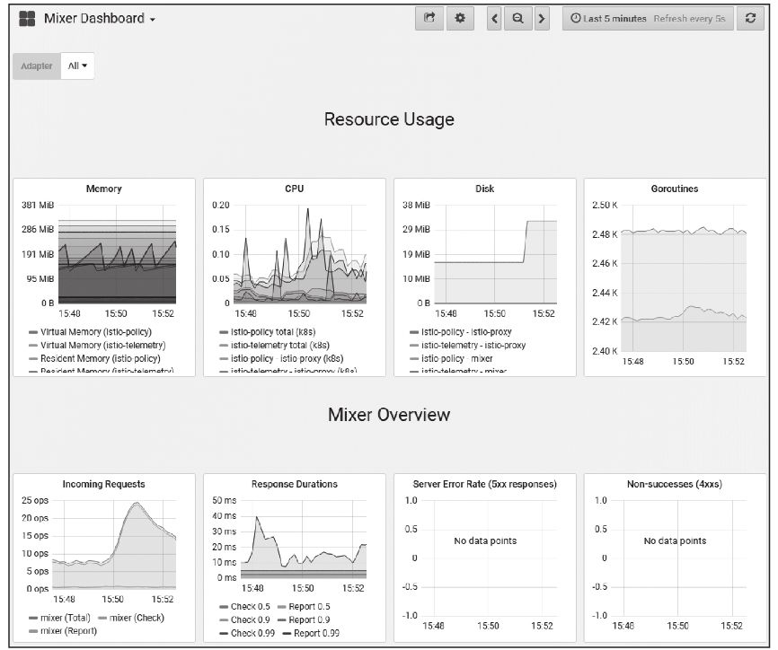The width and height of the screenshot is (778, 650).
Task: Expand the Adapter All dropdown
Action: [79, 66]
